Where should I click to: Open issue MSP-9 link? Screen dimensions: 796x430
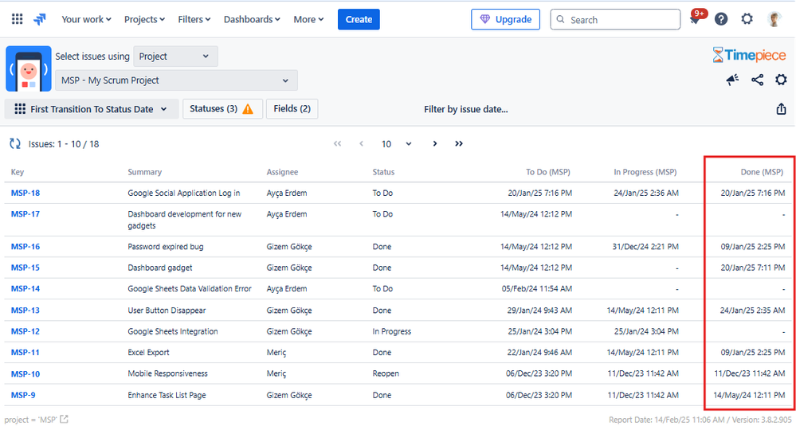pos(23,395)
